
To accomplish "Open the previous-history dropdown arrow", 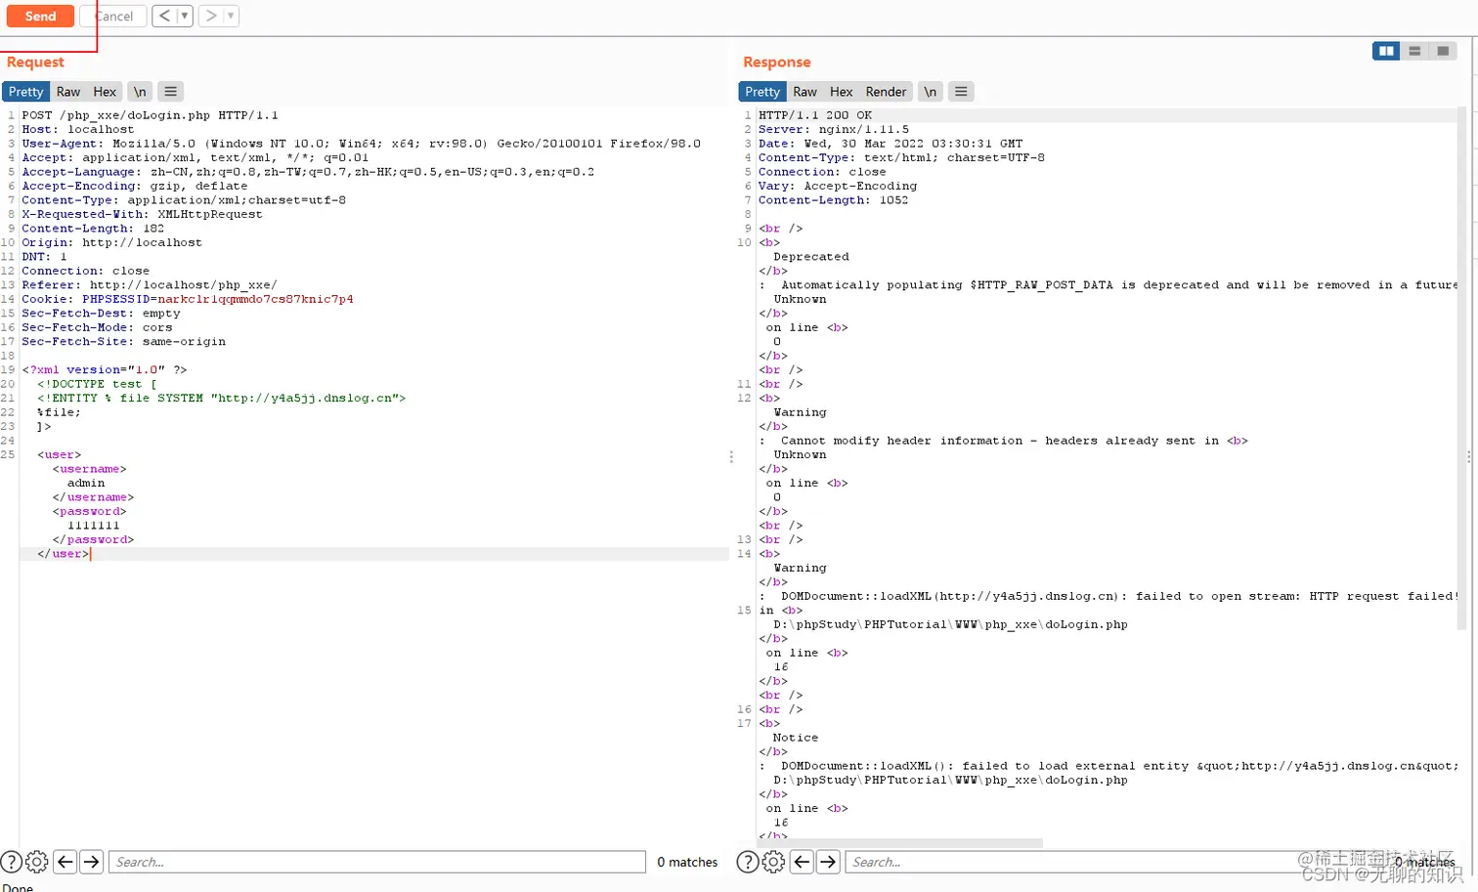I will (x=185, y=16).
